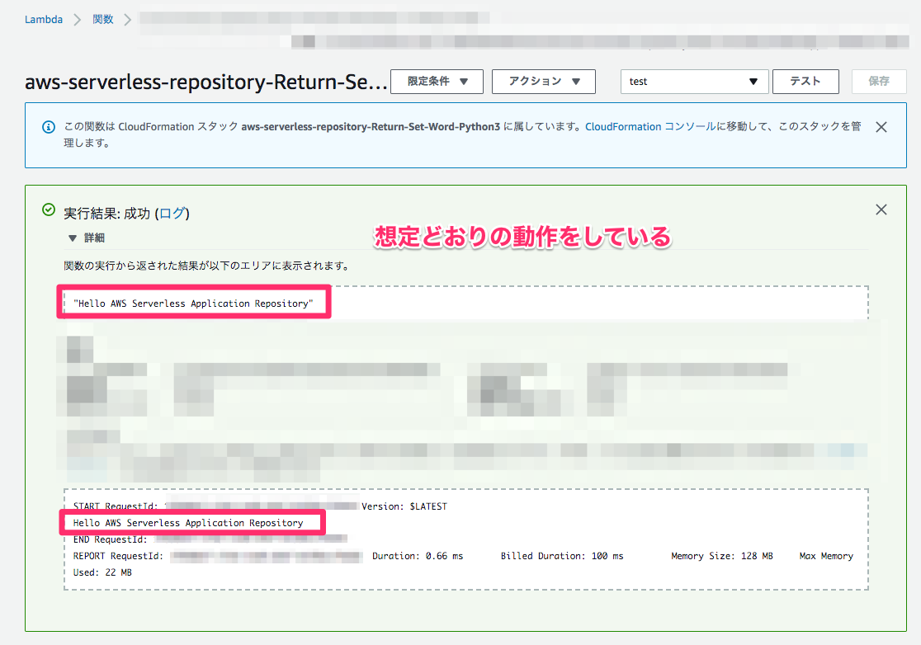The image size is (921, 645).
Task: Open the 限定条件 dropdown
Action: point(437,82)
